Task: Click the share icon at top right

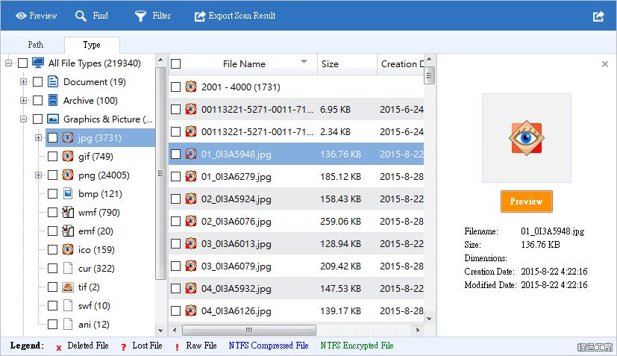Action: tap(598, 16)
